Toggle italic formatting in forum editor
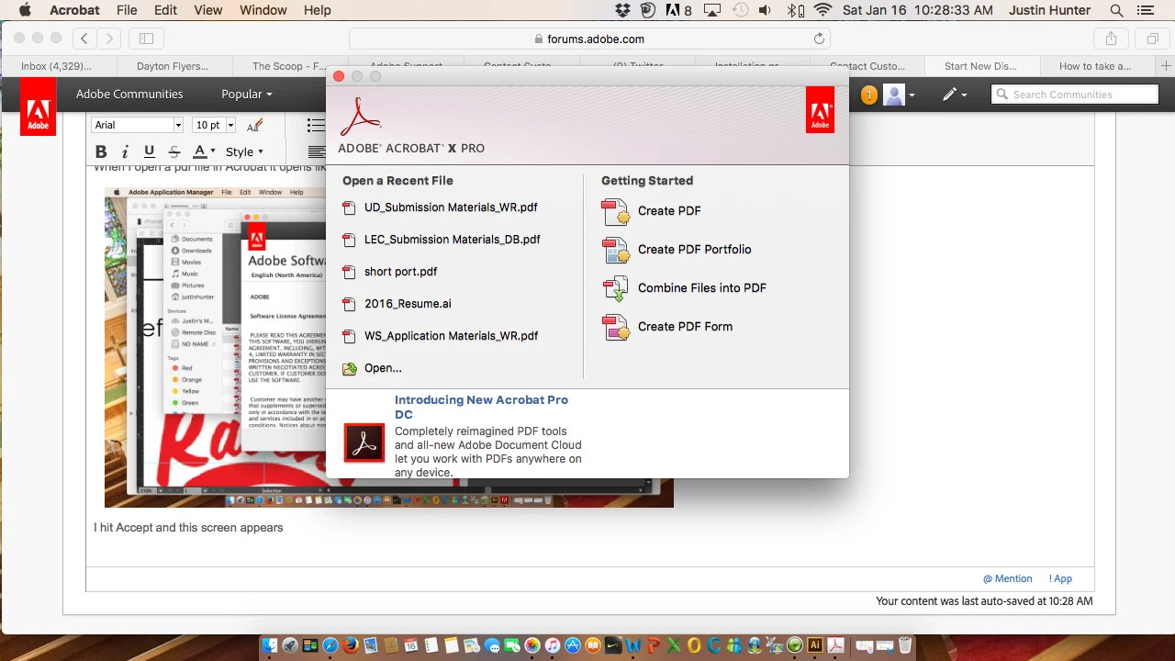The height and width of the screenshot is (661, 1175). [x=126, y=151]
